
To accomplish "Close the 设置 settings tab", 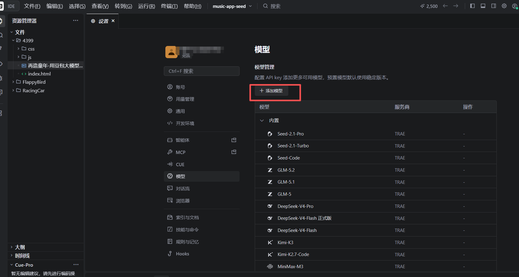I will (x=113, y=21).
